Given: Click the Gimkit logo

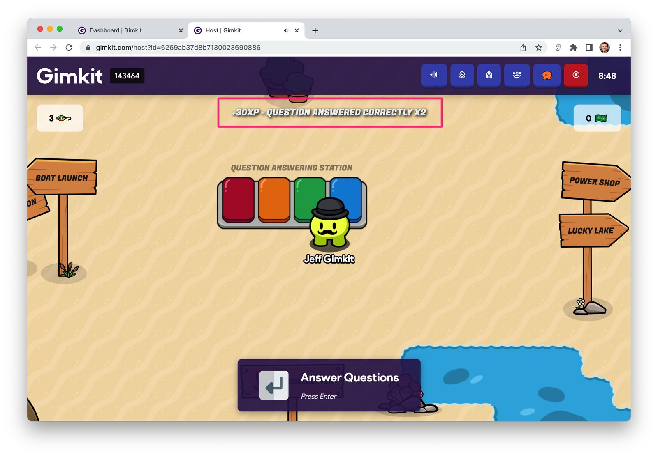Looking at the screenshot, I should (70, 76).
